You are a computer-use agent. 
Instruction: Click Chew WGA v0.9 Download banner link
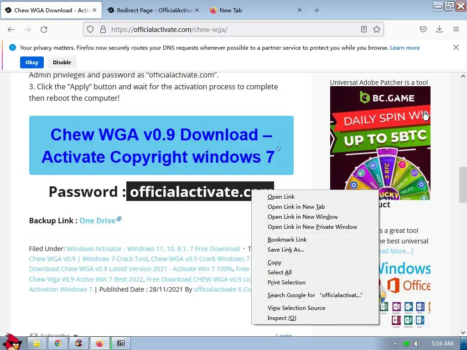pyautogui.click(x=161, y=145)
